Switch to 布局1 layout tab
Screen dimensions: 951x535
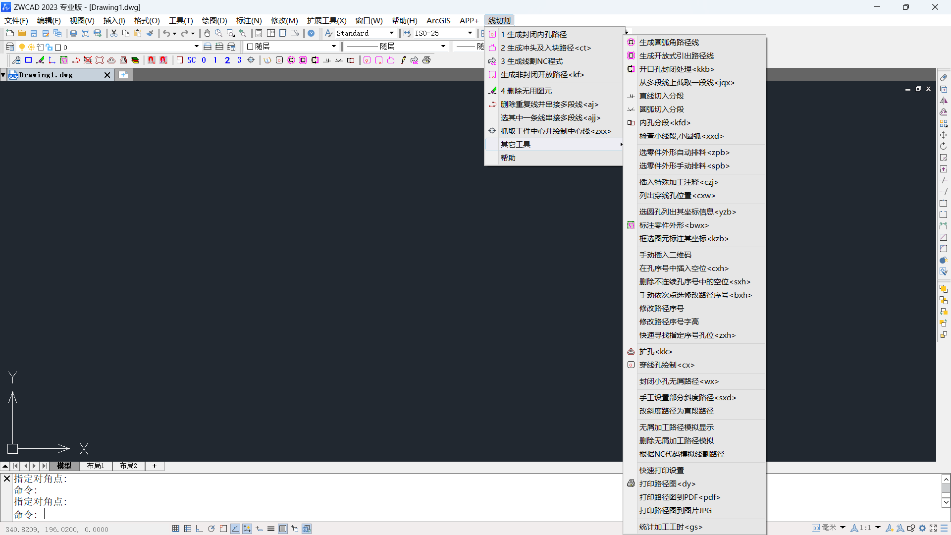96,466
